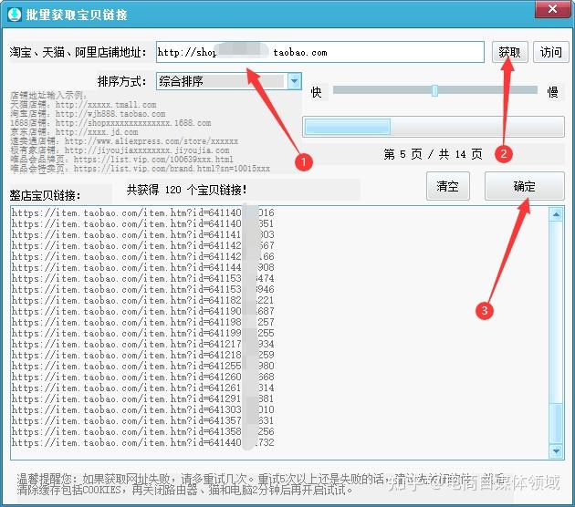Click the link ending in 351
The image size is (575, 507).
142,223
